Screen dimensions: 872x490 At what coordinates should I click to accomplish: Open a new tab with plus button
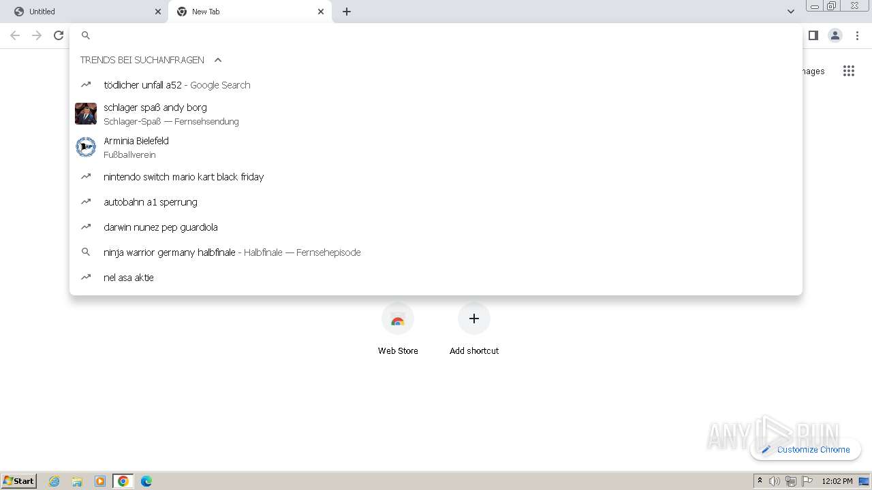tap(347, 12)
